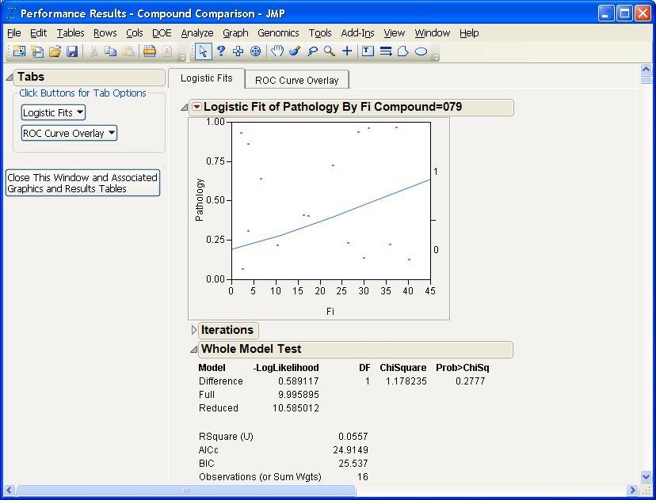Open a file with the folder icon
The image size is (656, 500).
tap(55, 51)
